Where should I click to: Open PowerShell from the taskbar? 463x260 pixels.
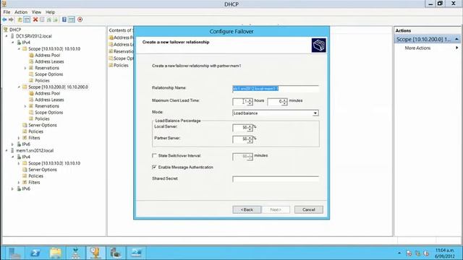35,253
